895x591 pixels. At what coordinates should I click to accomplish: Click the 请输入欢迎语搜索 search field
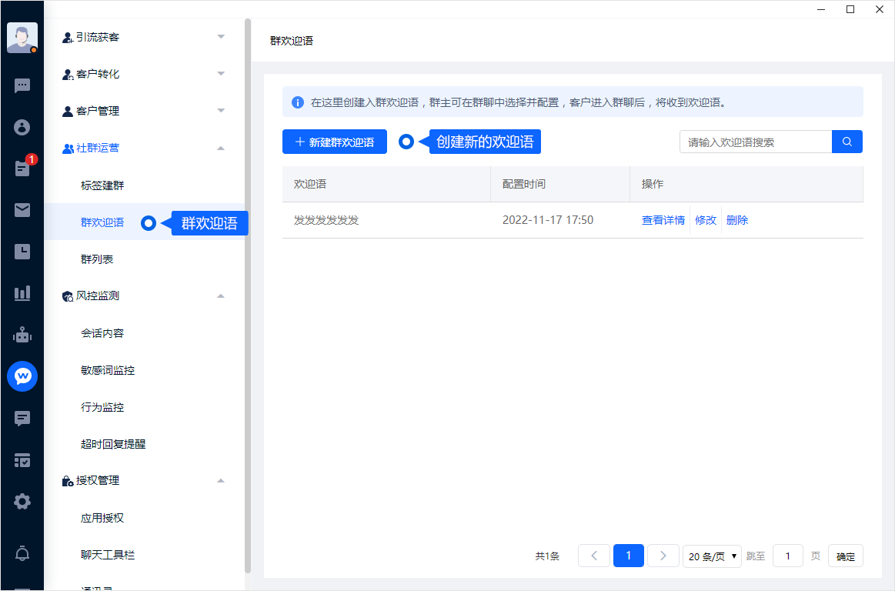(x=756, y=142)
